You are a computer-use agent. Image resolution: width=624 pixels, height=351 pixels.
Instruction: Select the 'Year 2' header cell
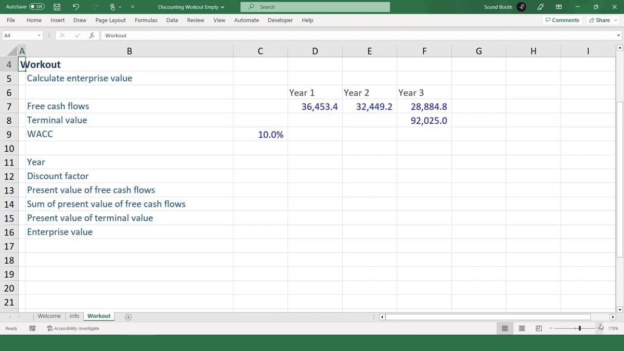coord(369,93)
